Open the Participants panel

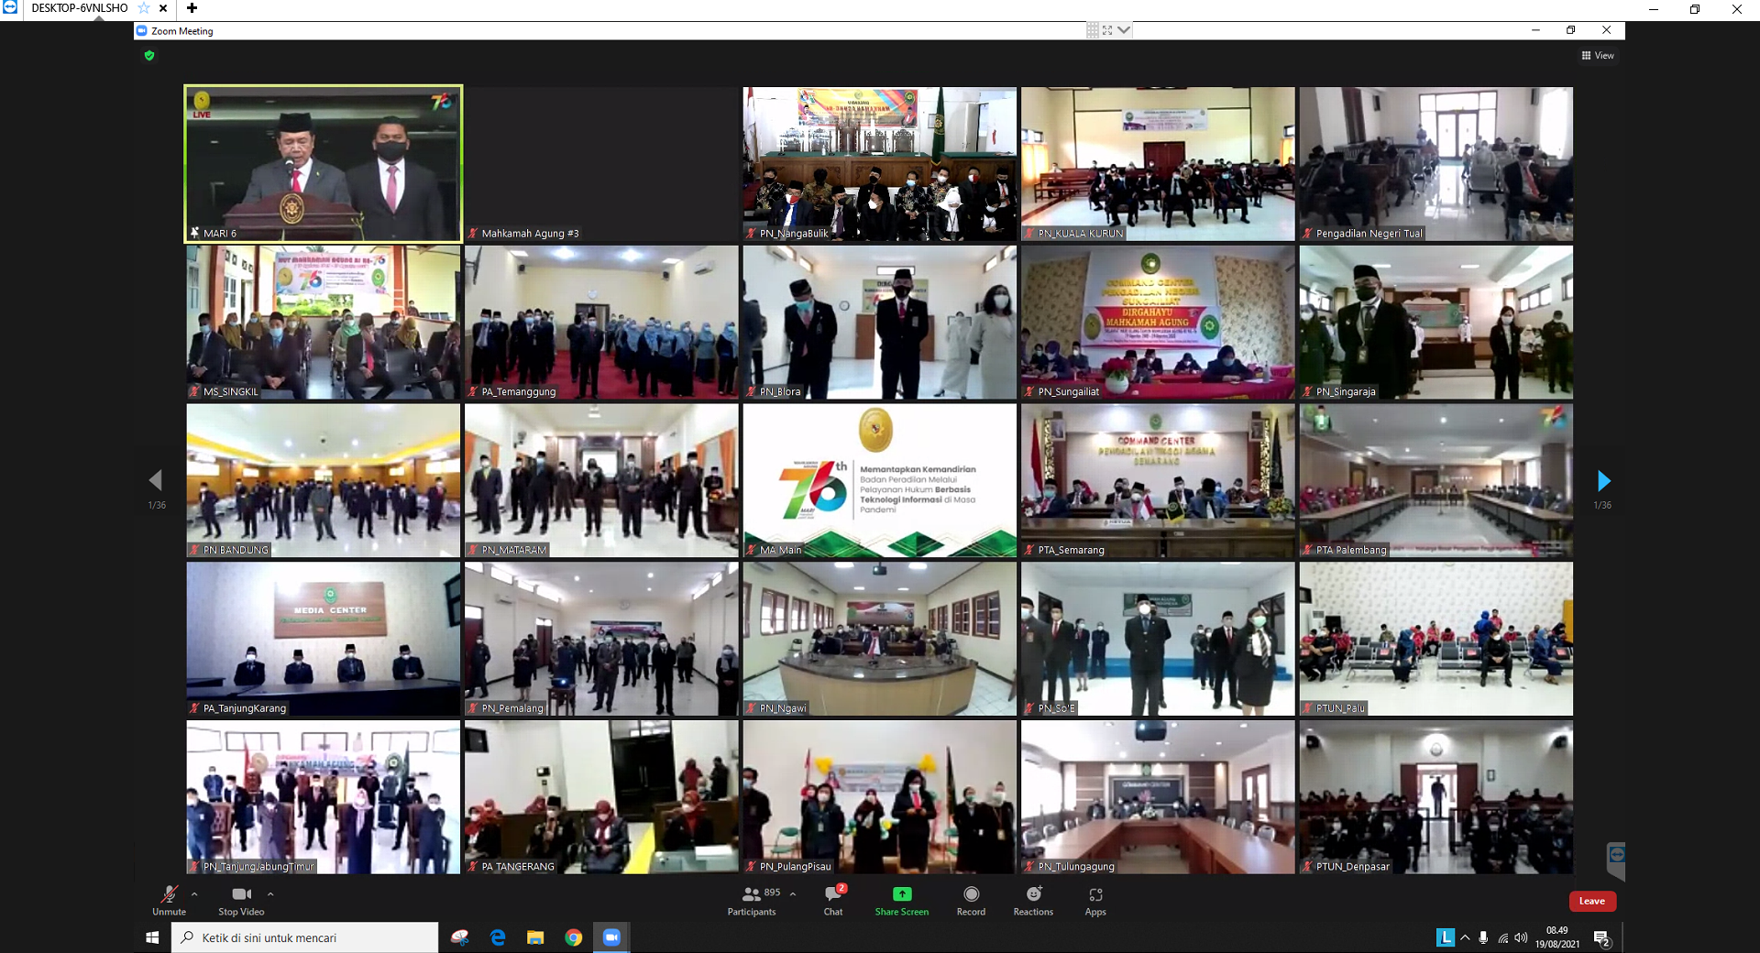(752, 900)
